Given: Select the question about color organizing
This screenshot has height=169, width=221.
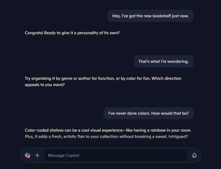Looking at the screenshot, I should point(148,113).
